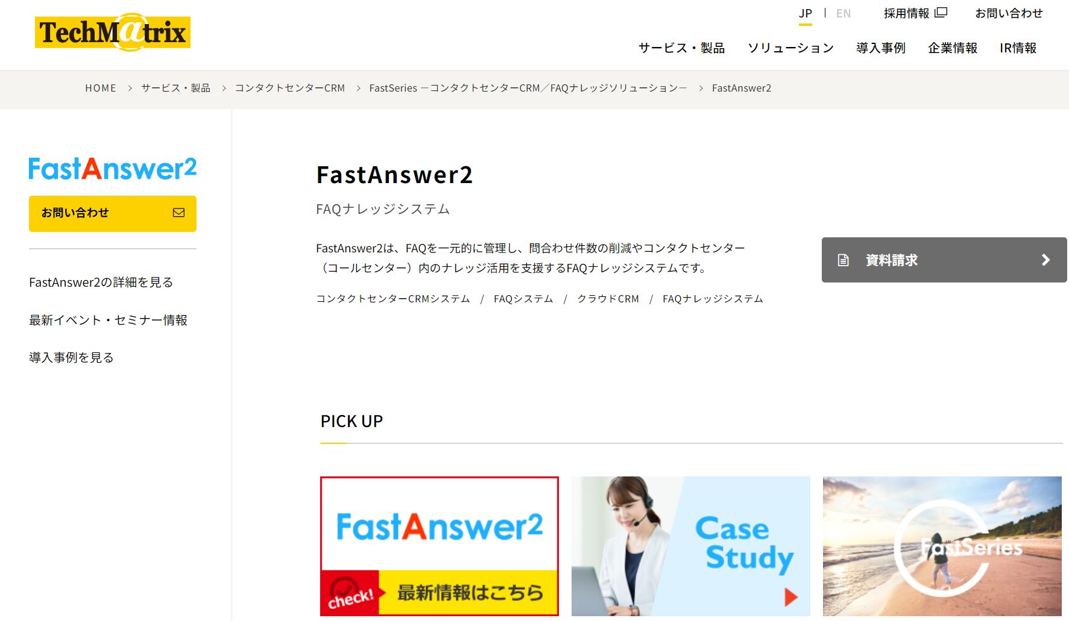Open the FastSeries beach banner
Viewport: 1069px width, 621px height.
click(x=942, y=546)
